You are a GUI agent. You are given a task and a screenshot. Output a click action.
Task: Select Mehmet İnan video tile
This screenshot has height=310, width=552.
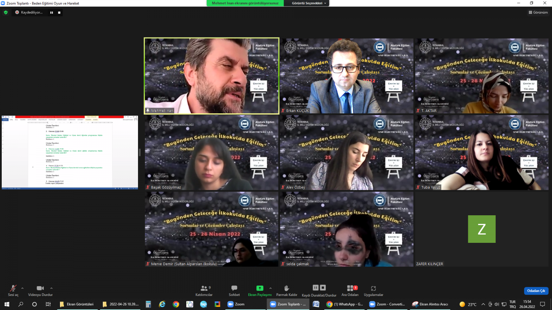tap(211, 76)
